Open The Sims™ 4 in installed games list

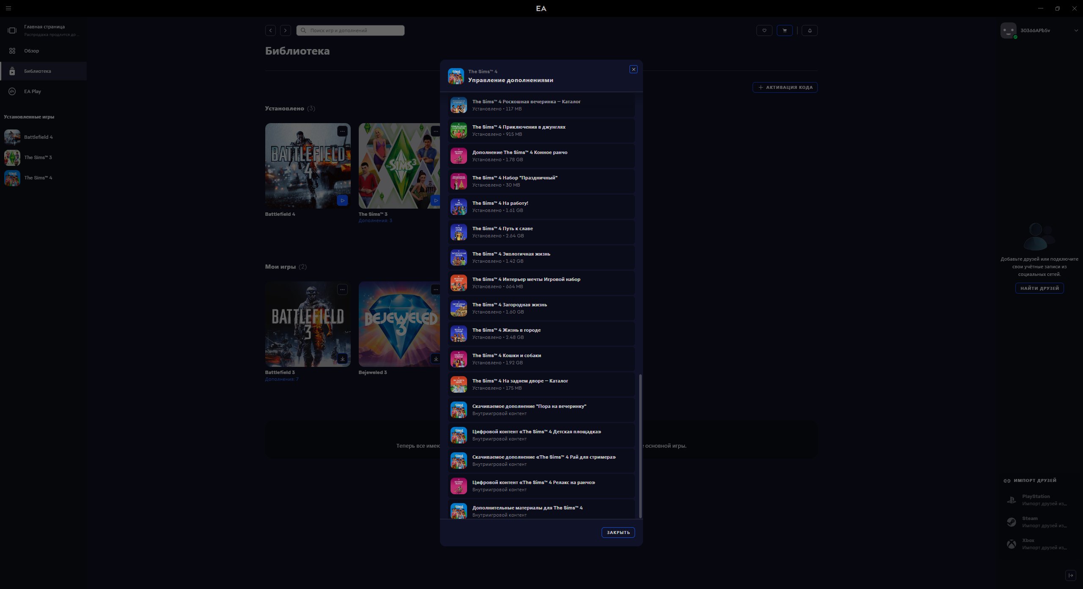click(x=43, y=178)
